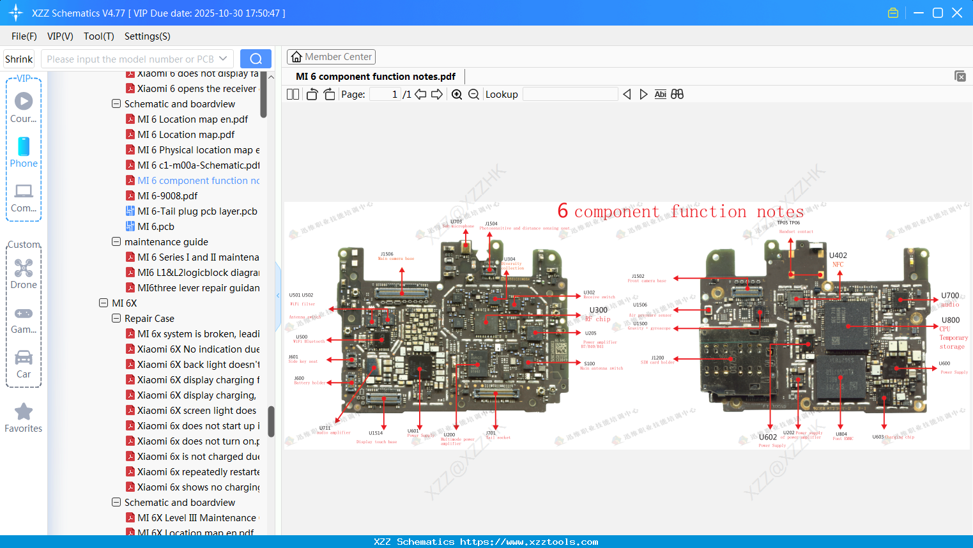973x548 pixels.
Task: Open the Tool(T) menu
Action: tap(99, 36)
